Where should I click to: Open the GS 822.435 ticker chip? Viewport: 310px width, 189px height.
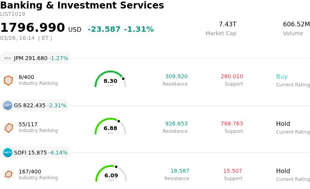tap(35, 105)
